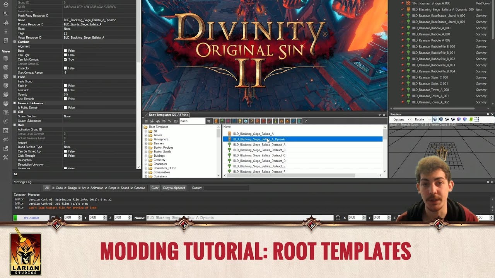The height and width of the screenshot is (278, 495).
Task: Expand the Books_Recipes folder in tree
Action: [146, 147]
